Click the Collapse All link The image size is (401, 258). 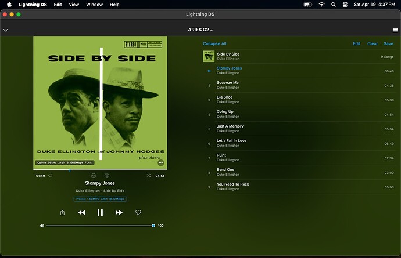coord(214,43)
